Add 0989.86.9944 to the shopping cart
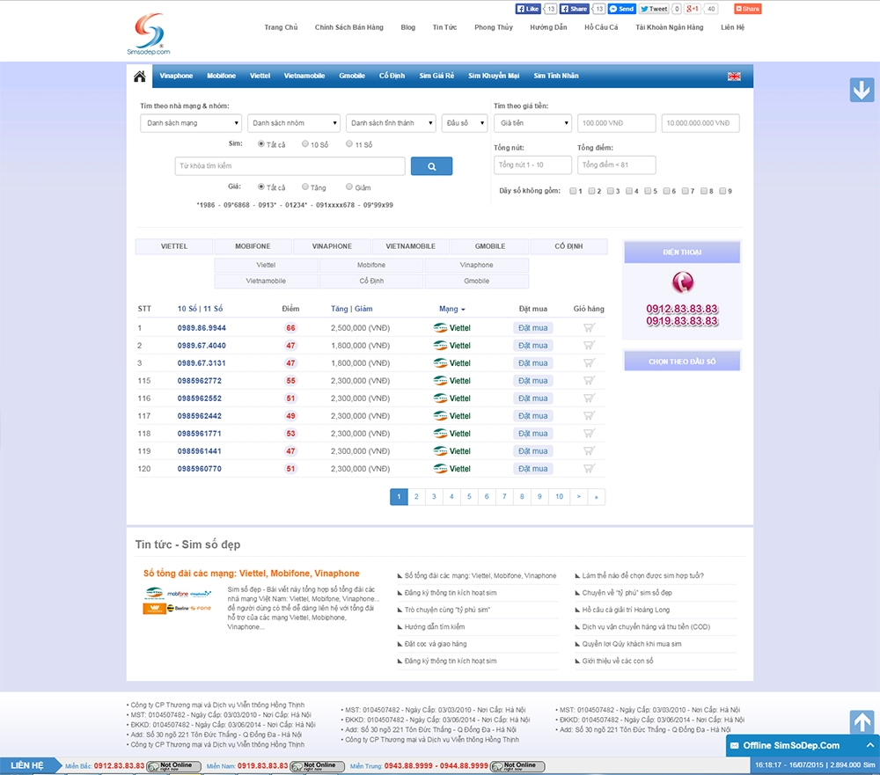Screen dimensions: 880x775 point(589,328)
